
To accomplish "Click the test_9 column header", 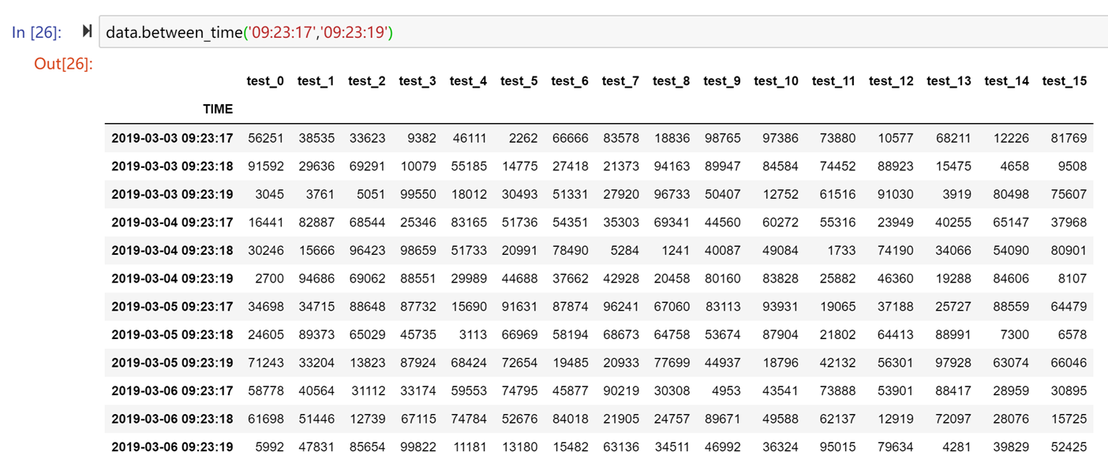I will point(722,81).
